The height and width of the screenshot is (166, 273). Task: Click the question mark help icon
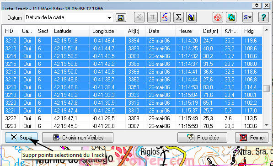[263, 17]
